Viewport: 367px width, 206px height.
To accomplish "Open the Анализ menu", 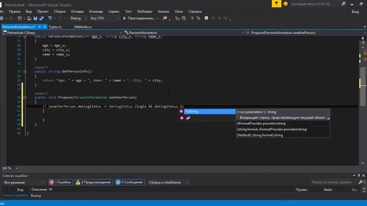I will (163, 11).
